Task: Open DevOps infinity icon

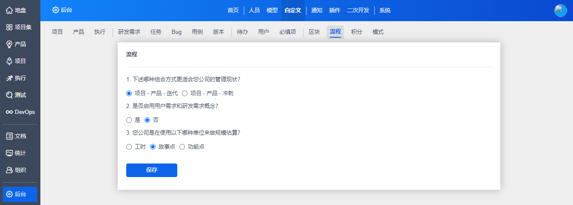Action: (x=9, y=112)
